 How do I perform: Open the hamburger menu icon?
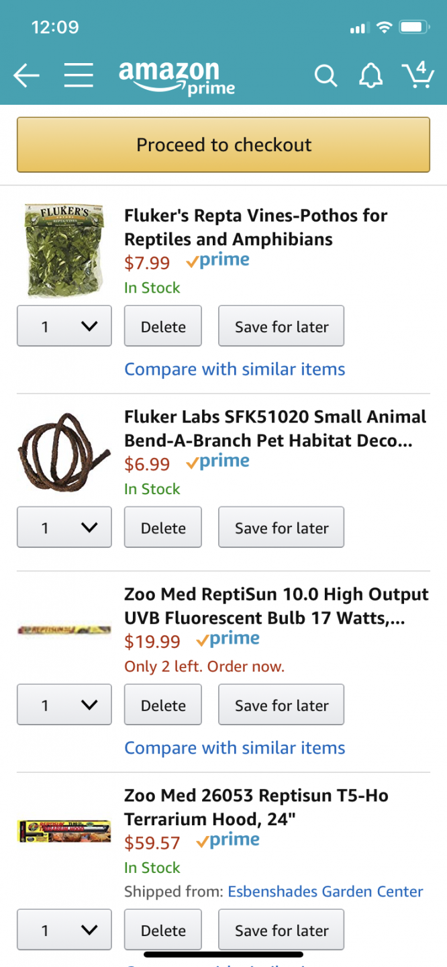79,76
